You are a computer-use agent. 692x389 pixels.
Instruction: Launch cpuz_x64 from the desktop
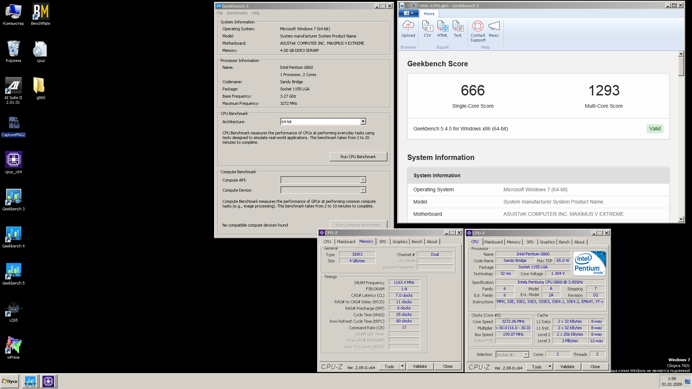click(13, 163)
